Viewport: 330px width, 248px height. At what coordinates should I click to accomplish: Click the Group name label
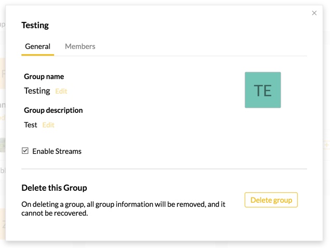pos(44,76)
